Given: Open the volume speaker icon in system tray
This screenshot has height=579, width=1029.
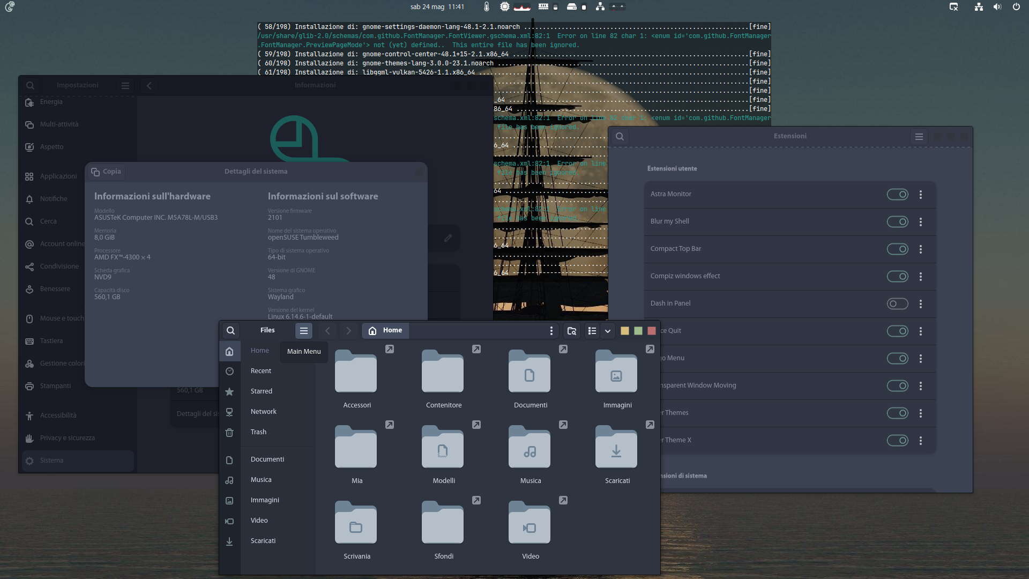Looking at the screenshot, I should [997, 7].
